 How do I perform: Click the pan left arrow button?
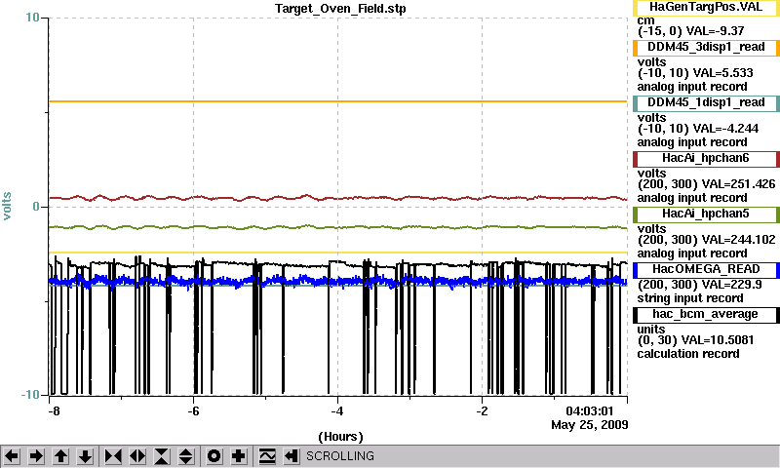pos(13,455)
